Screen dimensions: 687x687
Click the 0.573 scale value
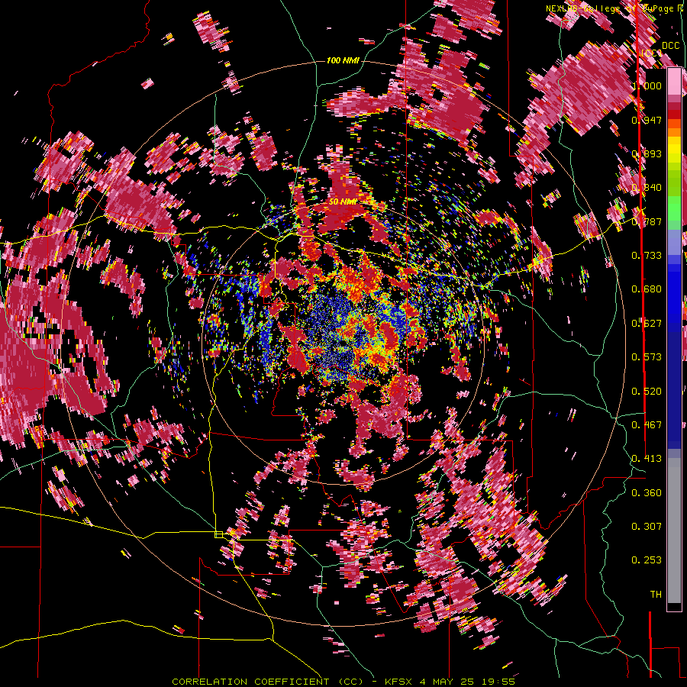tap(647, 357)
